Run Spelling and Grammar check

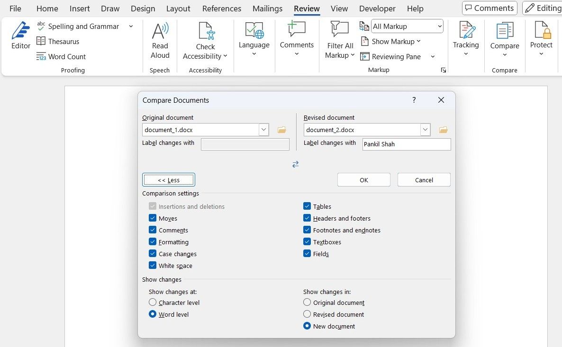click(x=78, y=27)
